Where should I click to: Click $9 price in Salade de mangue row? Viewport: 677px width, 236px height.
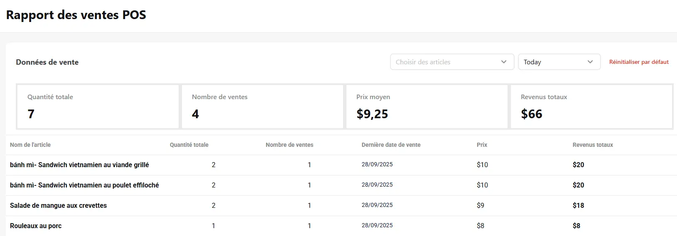point(481,205)
